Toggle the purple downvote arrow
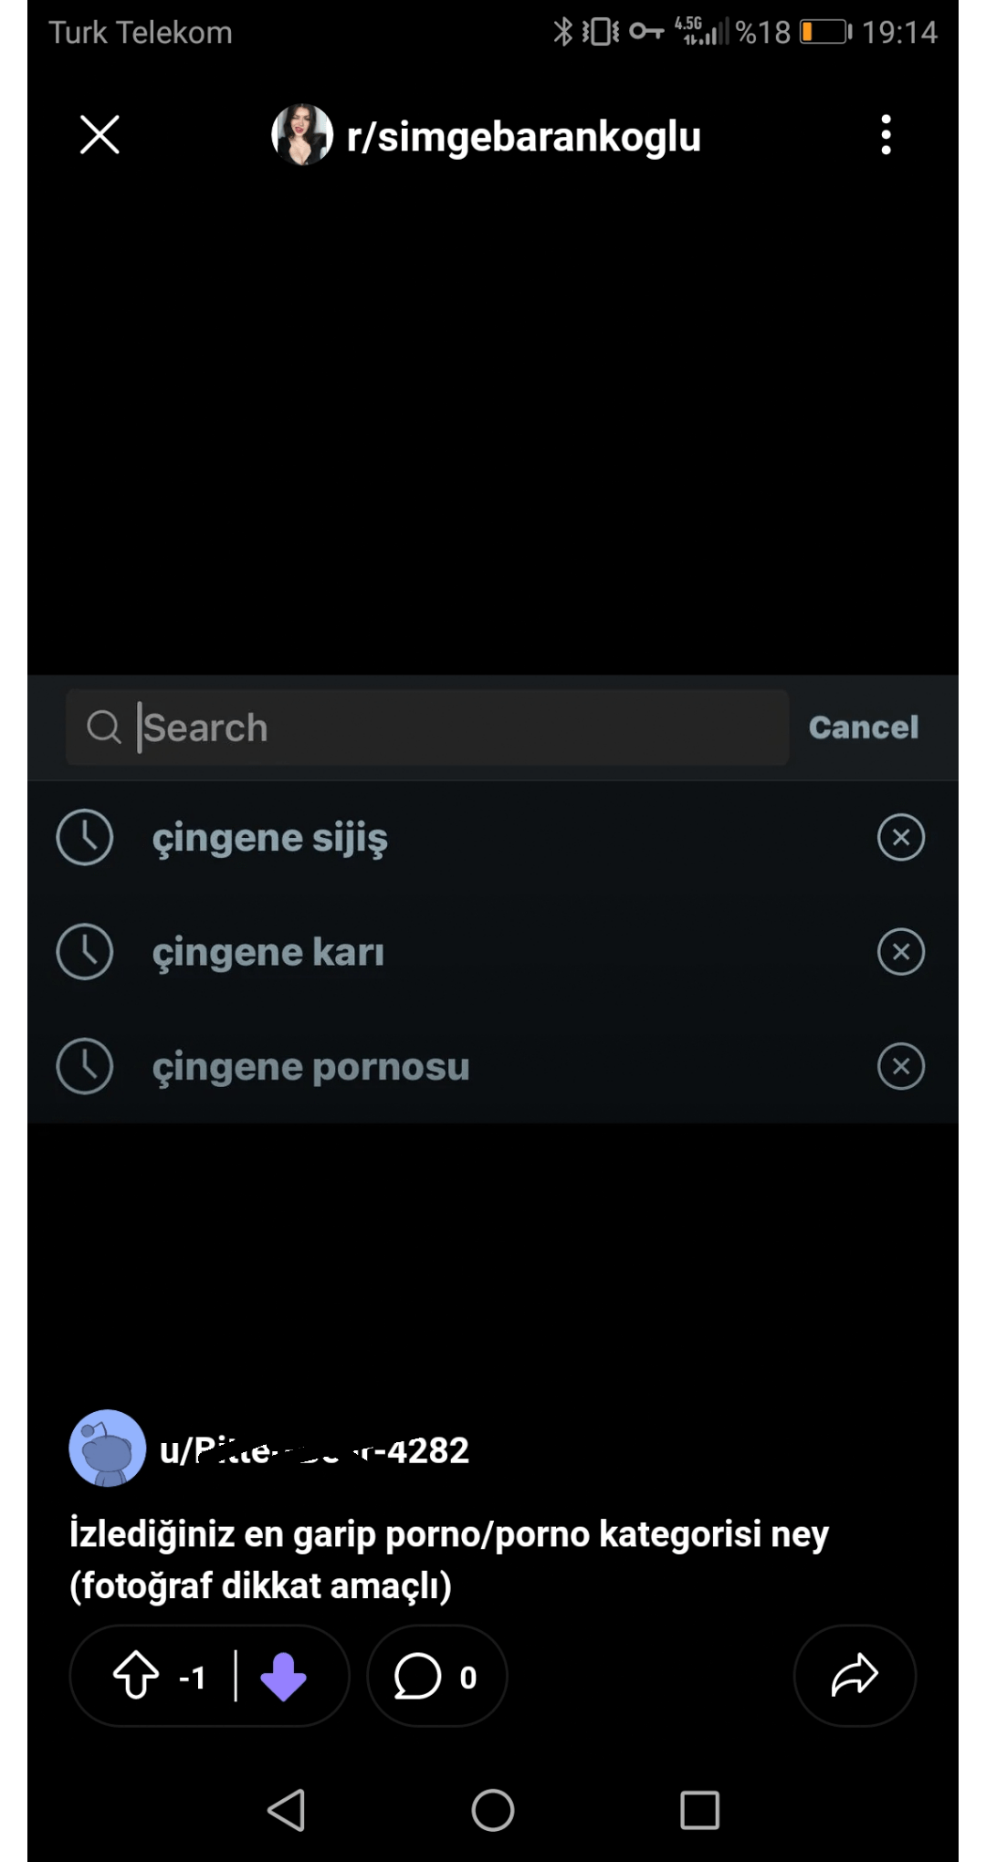Screen dimensions: 986x1862 coord(283,1676)
